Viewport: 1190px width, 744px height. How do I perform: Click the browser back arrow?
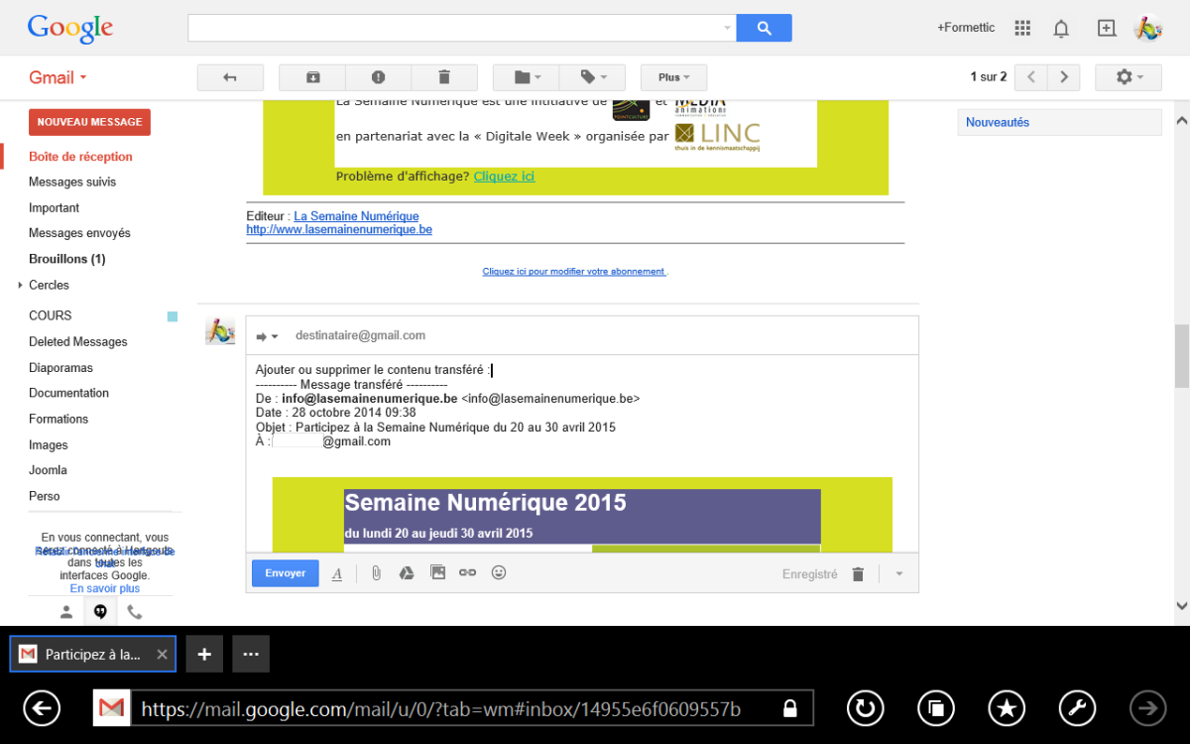(42, 708)
